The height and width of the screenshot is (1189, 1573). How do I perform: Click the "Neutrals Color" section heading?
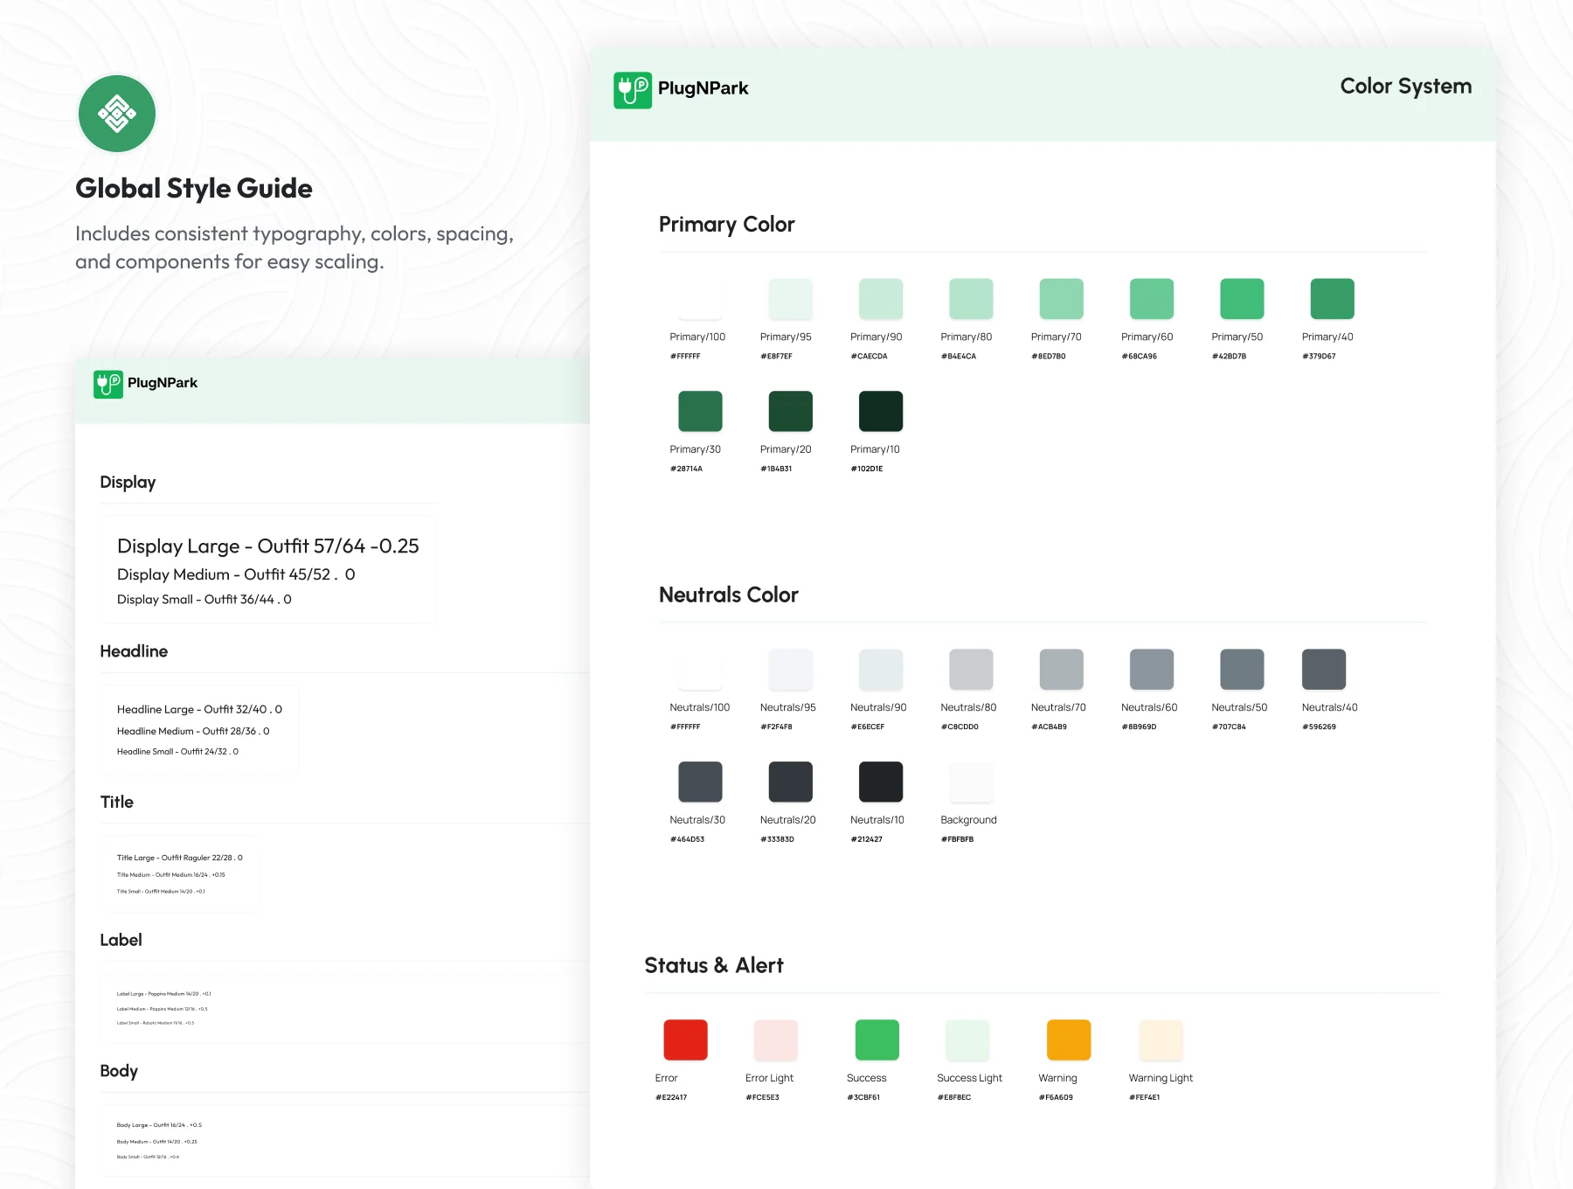point(729,595)
